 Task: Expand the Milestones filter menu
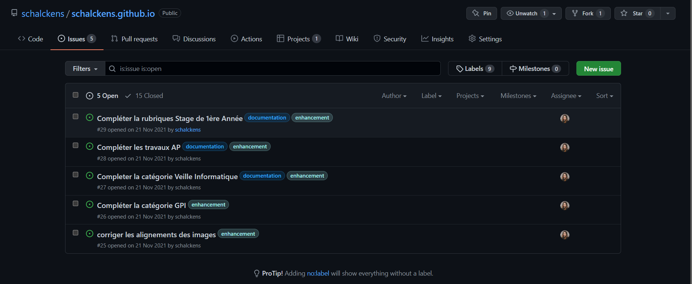tap(518, 96)
